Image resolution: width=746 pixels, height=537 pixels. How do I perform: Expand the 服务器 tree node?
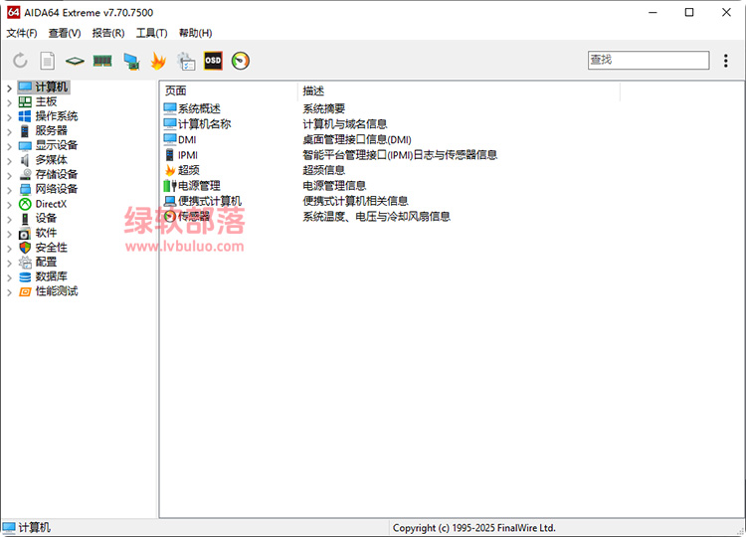coord(10,131)
